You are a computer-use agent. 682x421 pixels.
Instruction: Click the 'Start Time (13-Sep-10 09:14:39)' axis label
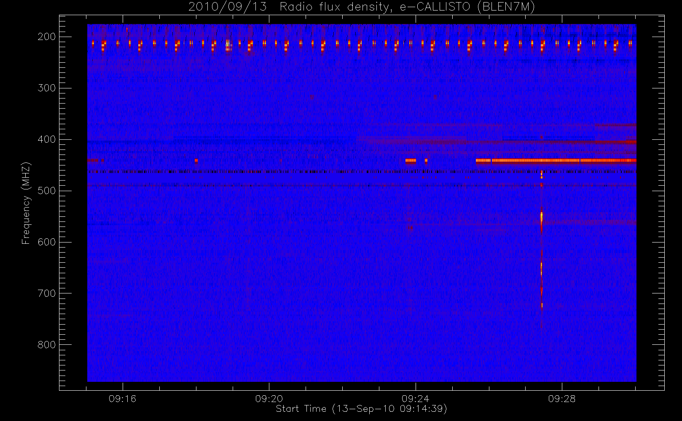click(361, 409)
